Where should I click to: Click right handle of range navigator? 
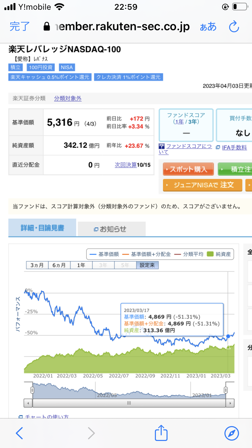tap(226, 390)
